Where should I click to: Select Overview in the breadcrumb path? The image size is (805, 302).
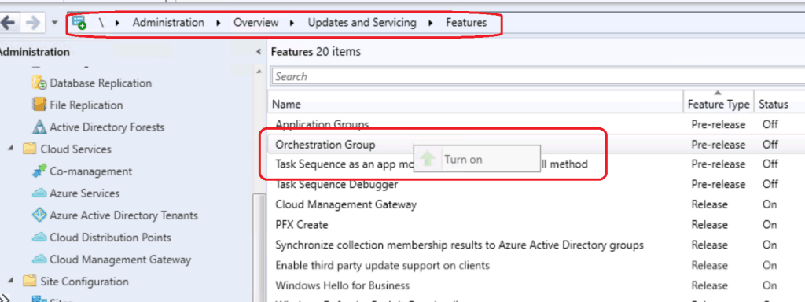256,23
